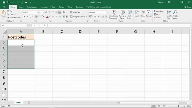Switch to Page Layout view in status bar
This screenshot has height=108, width=192.
[x=159, y=106]
